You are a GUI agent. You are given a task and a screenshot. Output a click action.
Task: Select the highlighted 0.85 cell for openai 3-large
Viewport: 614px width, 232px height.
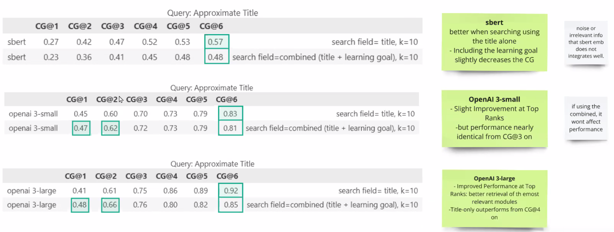click(231, 205)
